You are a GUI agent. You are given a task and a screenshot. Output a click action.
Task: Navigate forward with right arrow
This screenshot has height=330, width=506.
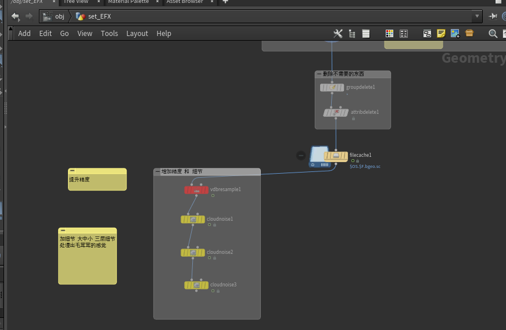pyautogui.click(x=29, y=16)
